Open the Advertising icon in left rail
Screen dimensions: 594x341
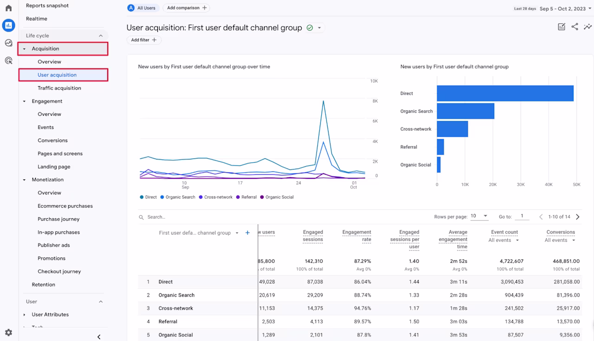tap(8, 60)
